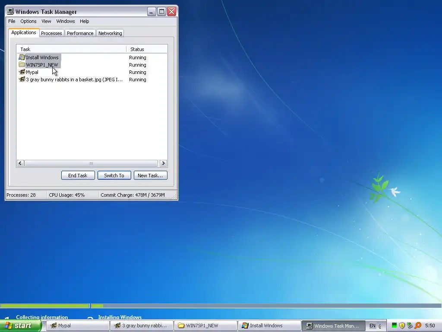Switch to the Processes tab
Viewport: 442px width, 332px height.
click(x=51, y=33)
